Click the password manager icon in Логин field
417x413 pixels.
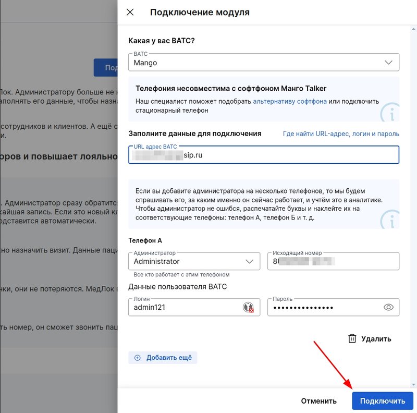[248, 307]
